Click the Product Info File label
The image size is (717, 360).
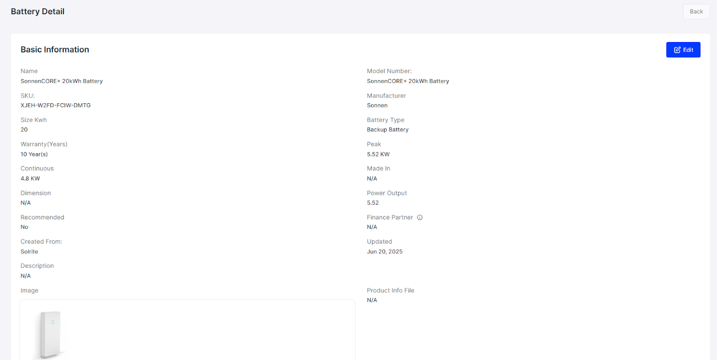pos(390,291)
